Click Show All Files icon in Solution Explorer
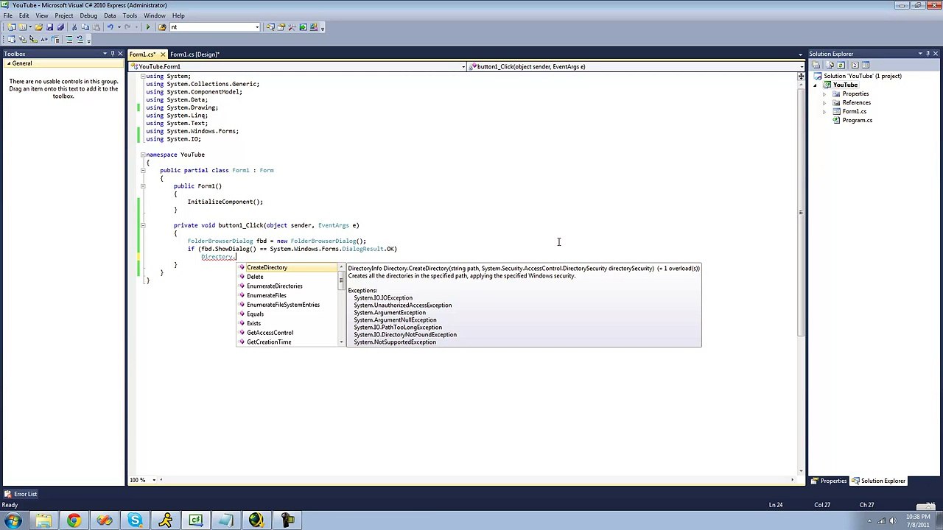Screen dimensions: 943x530 (x=830, y=65)
